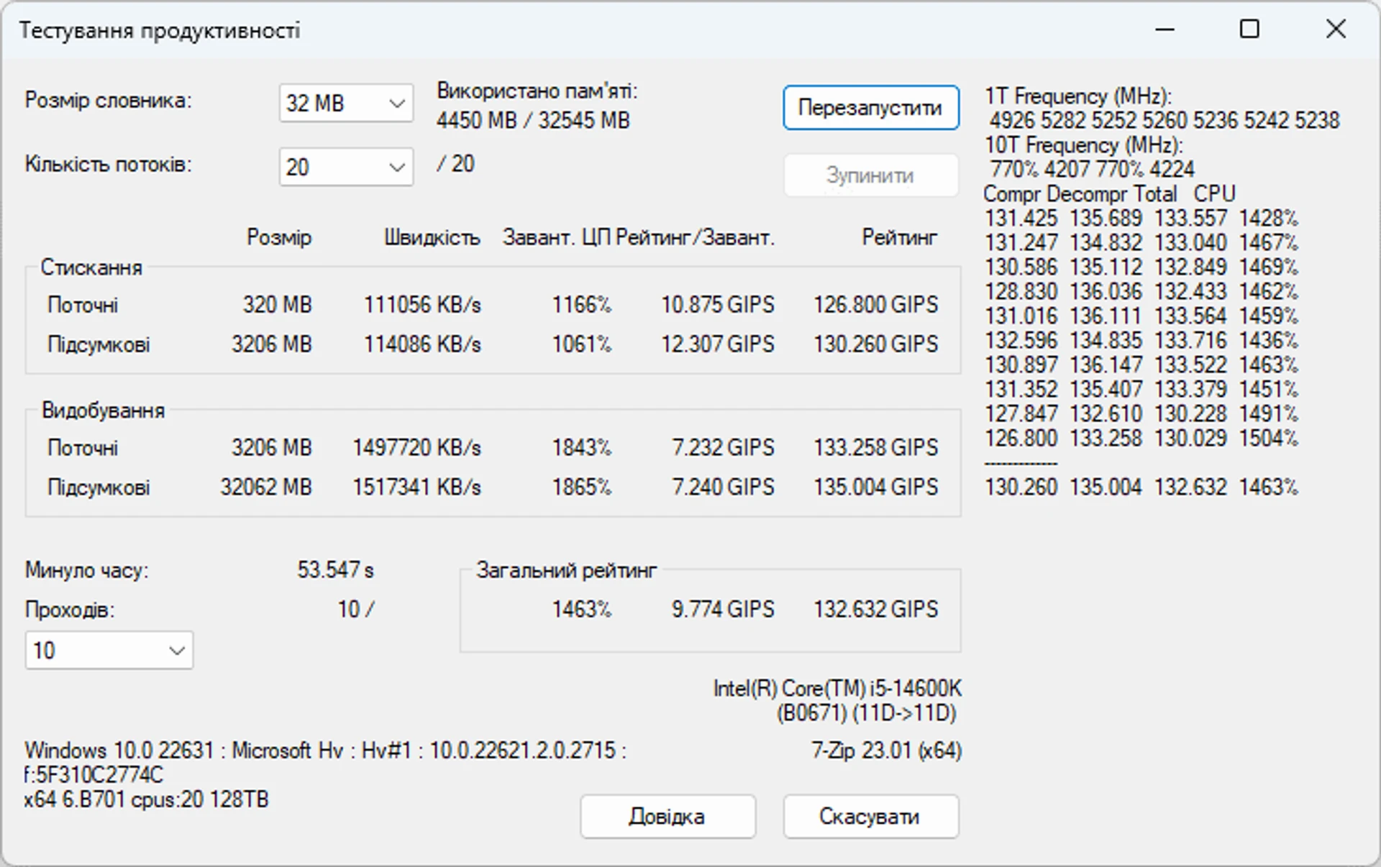Click overall 9.774 GIPS value
1381x867 pixels.
pyautogui.click(x=723, y=610)
